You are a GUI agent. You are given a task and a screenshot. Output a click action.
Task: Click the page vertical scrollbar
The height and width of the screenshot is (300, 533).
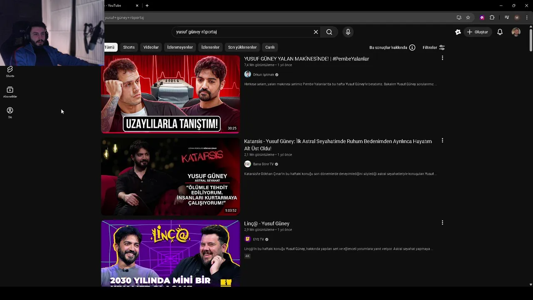click(531, 40)
